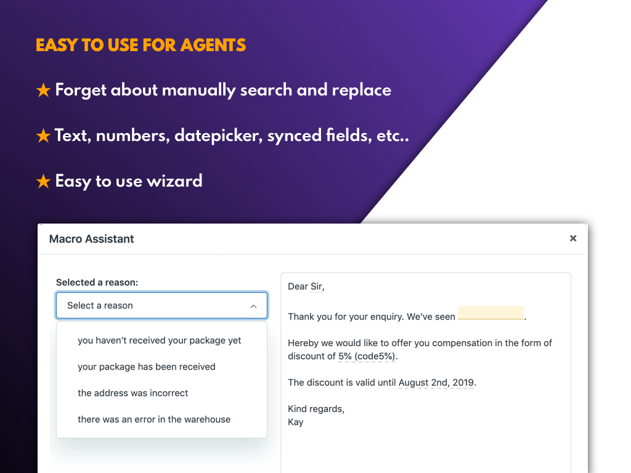Screen dimensions: 631x473
Task: Click the 'EASY TO USE FOR AGENTS' heading
Action: click(x=141, y=46)
